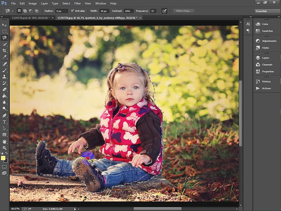The height and width of the screenshot is (211, 281).
Task: Select the Hand tool
Action: click(x=4, y=142)
